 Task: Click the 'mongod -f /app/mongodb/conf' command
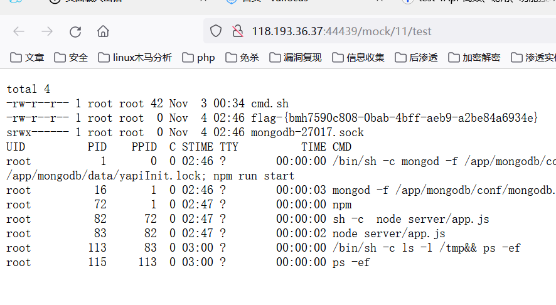[x=443, y=190]
